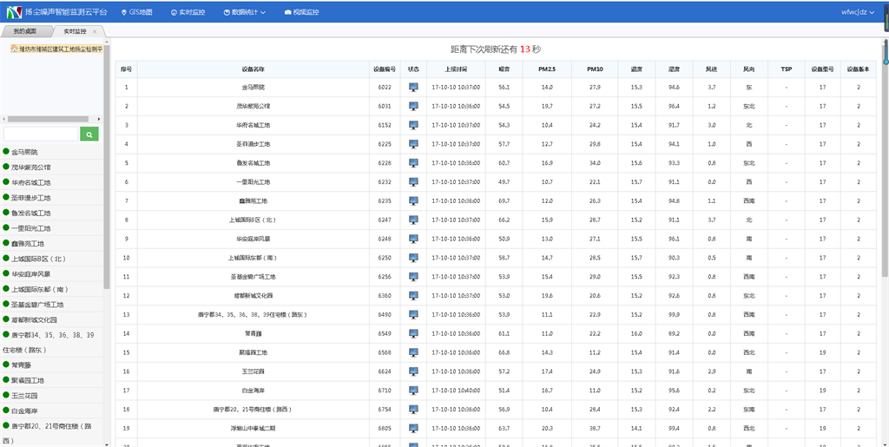
Task: Click the platform logo in the header
Action: 15,12
